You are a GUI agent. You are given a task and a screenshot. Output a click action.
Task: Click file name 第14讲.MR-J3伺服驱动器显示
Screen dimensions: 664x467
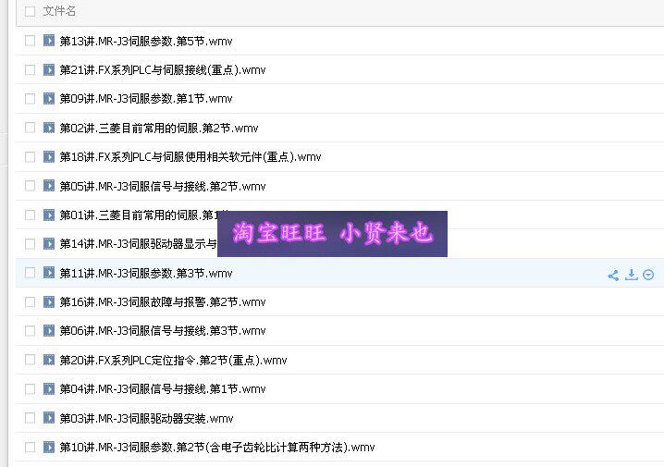tap(138, 244)
